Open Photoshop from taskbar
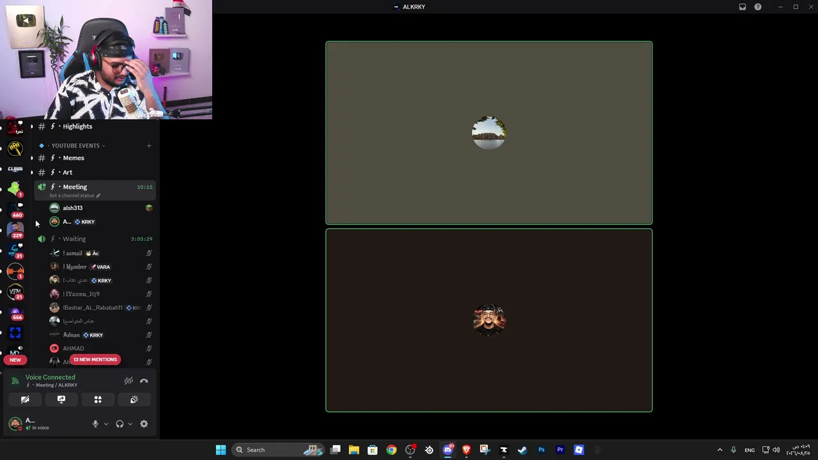Screen dimensions: 818x460 tap(541, 450)
